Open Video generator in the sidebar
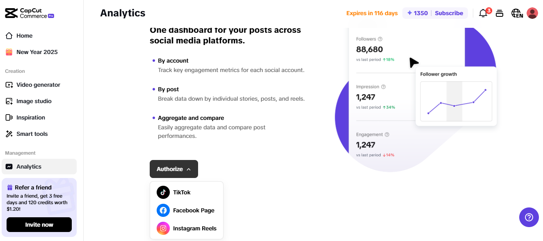The width and height of the screenshot is (543, 241). coord(39,85)
